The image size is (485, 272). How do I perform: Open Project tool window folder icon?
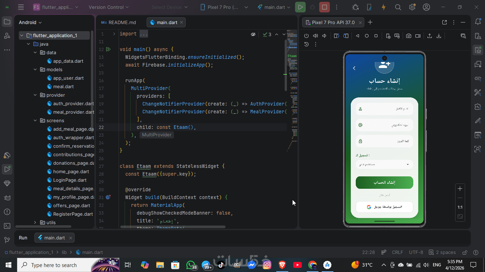pyautogui.click(x=7, y=22)
